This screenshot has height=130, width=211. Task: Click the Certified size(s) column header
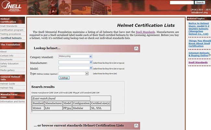click(x=100, y=103)
